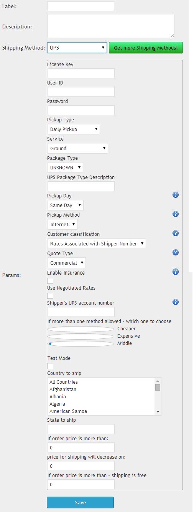Click the License Key input field

pos(81,73)
